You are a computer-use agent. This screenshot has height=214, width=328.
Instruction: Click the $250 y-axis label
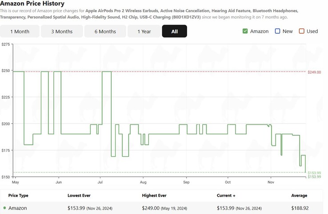point(6,71)
